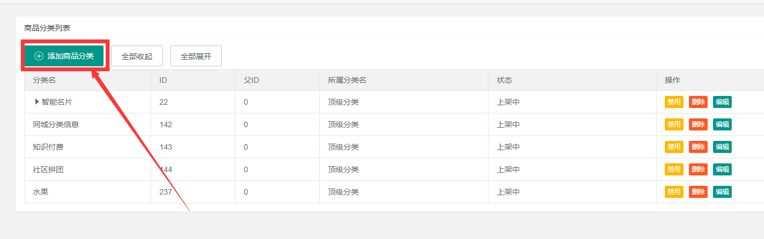Viewport: 764px width, 239px height.
Task: Edit the 同城分类信息 category
Action: pos(722,124)
